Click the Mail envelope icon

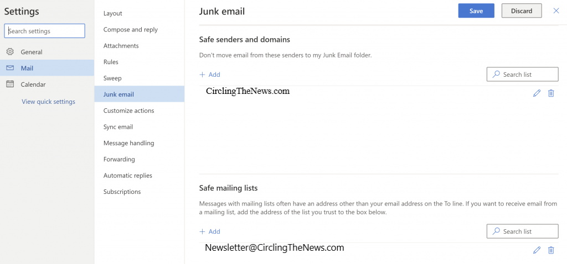click(10, 68)
